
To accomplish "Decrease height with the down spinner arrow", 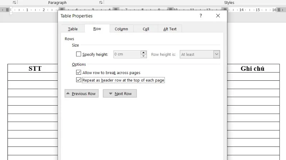I will [143, 56].
